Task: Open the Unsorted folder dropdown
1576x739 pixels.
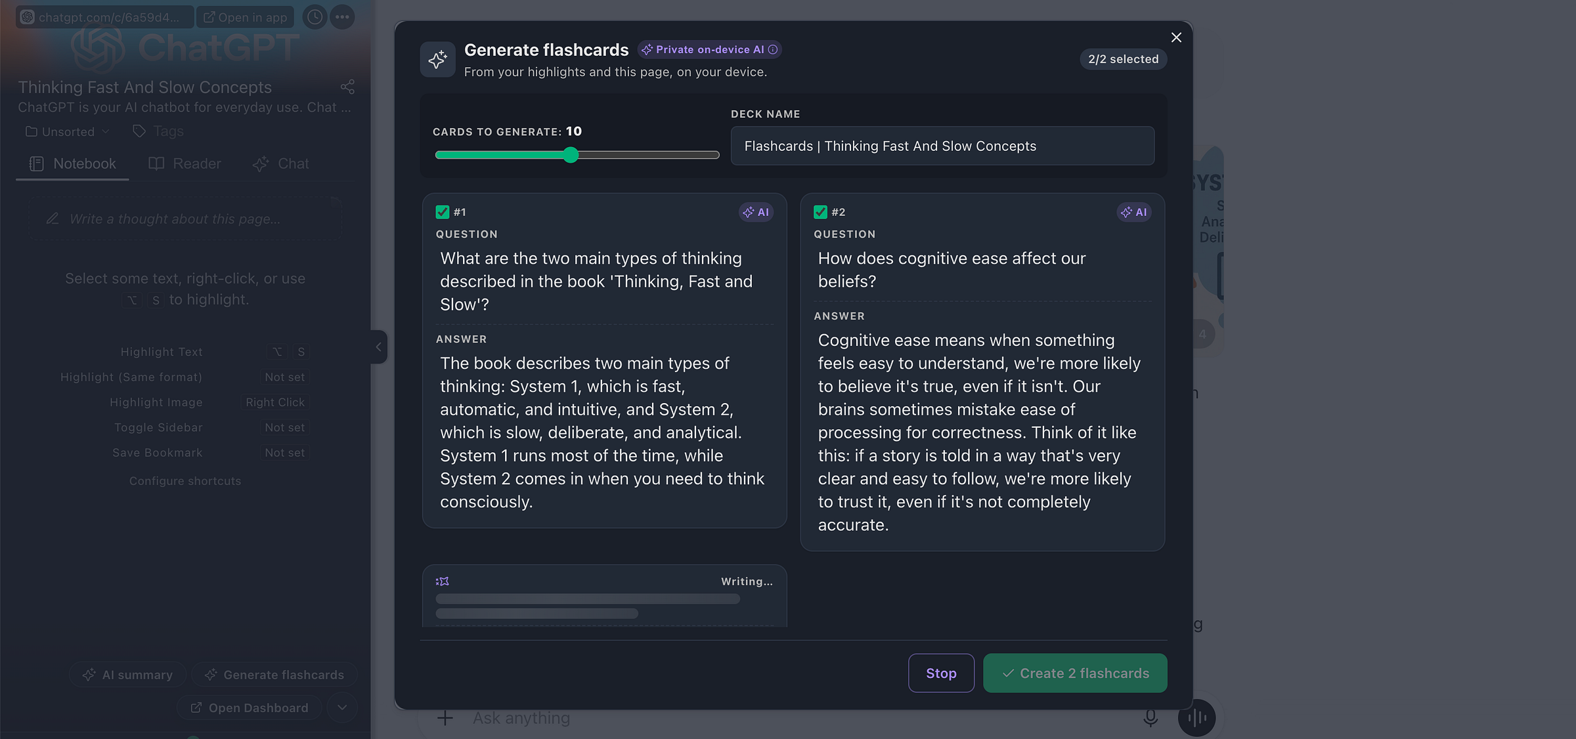Action: click(x=67, y=131)
